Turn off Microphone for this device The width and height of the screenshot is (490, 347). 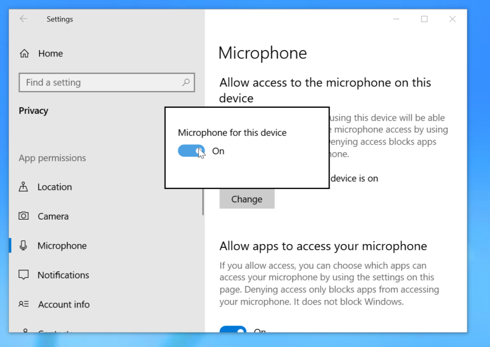[x=191, y=150]
